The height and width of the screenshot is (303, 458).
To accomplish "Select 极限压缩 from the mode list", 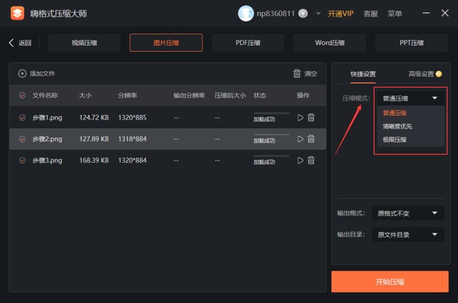I will [395, 140].
